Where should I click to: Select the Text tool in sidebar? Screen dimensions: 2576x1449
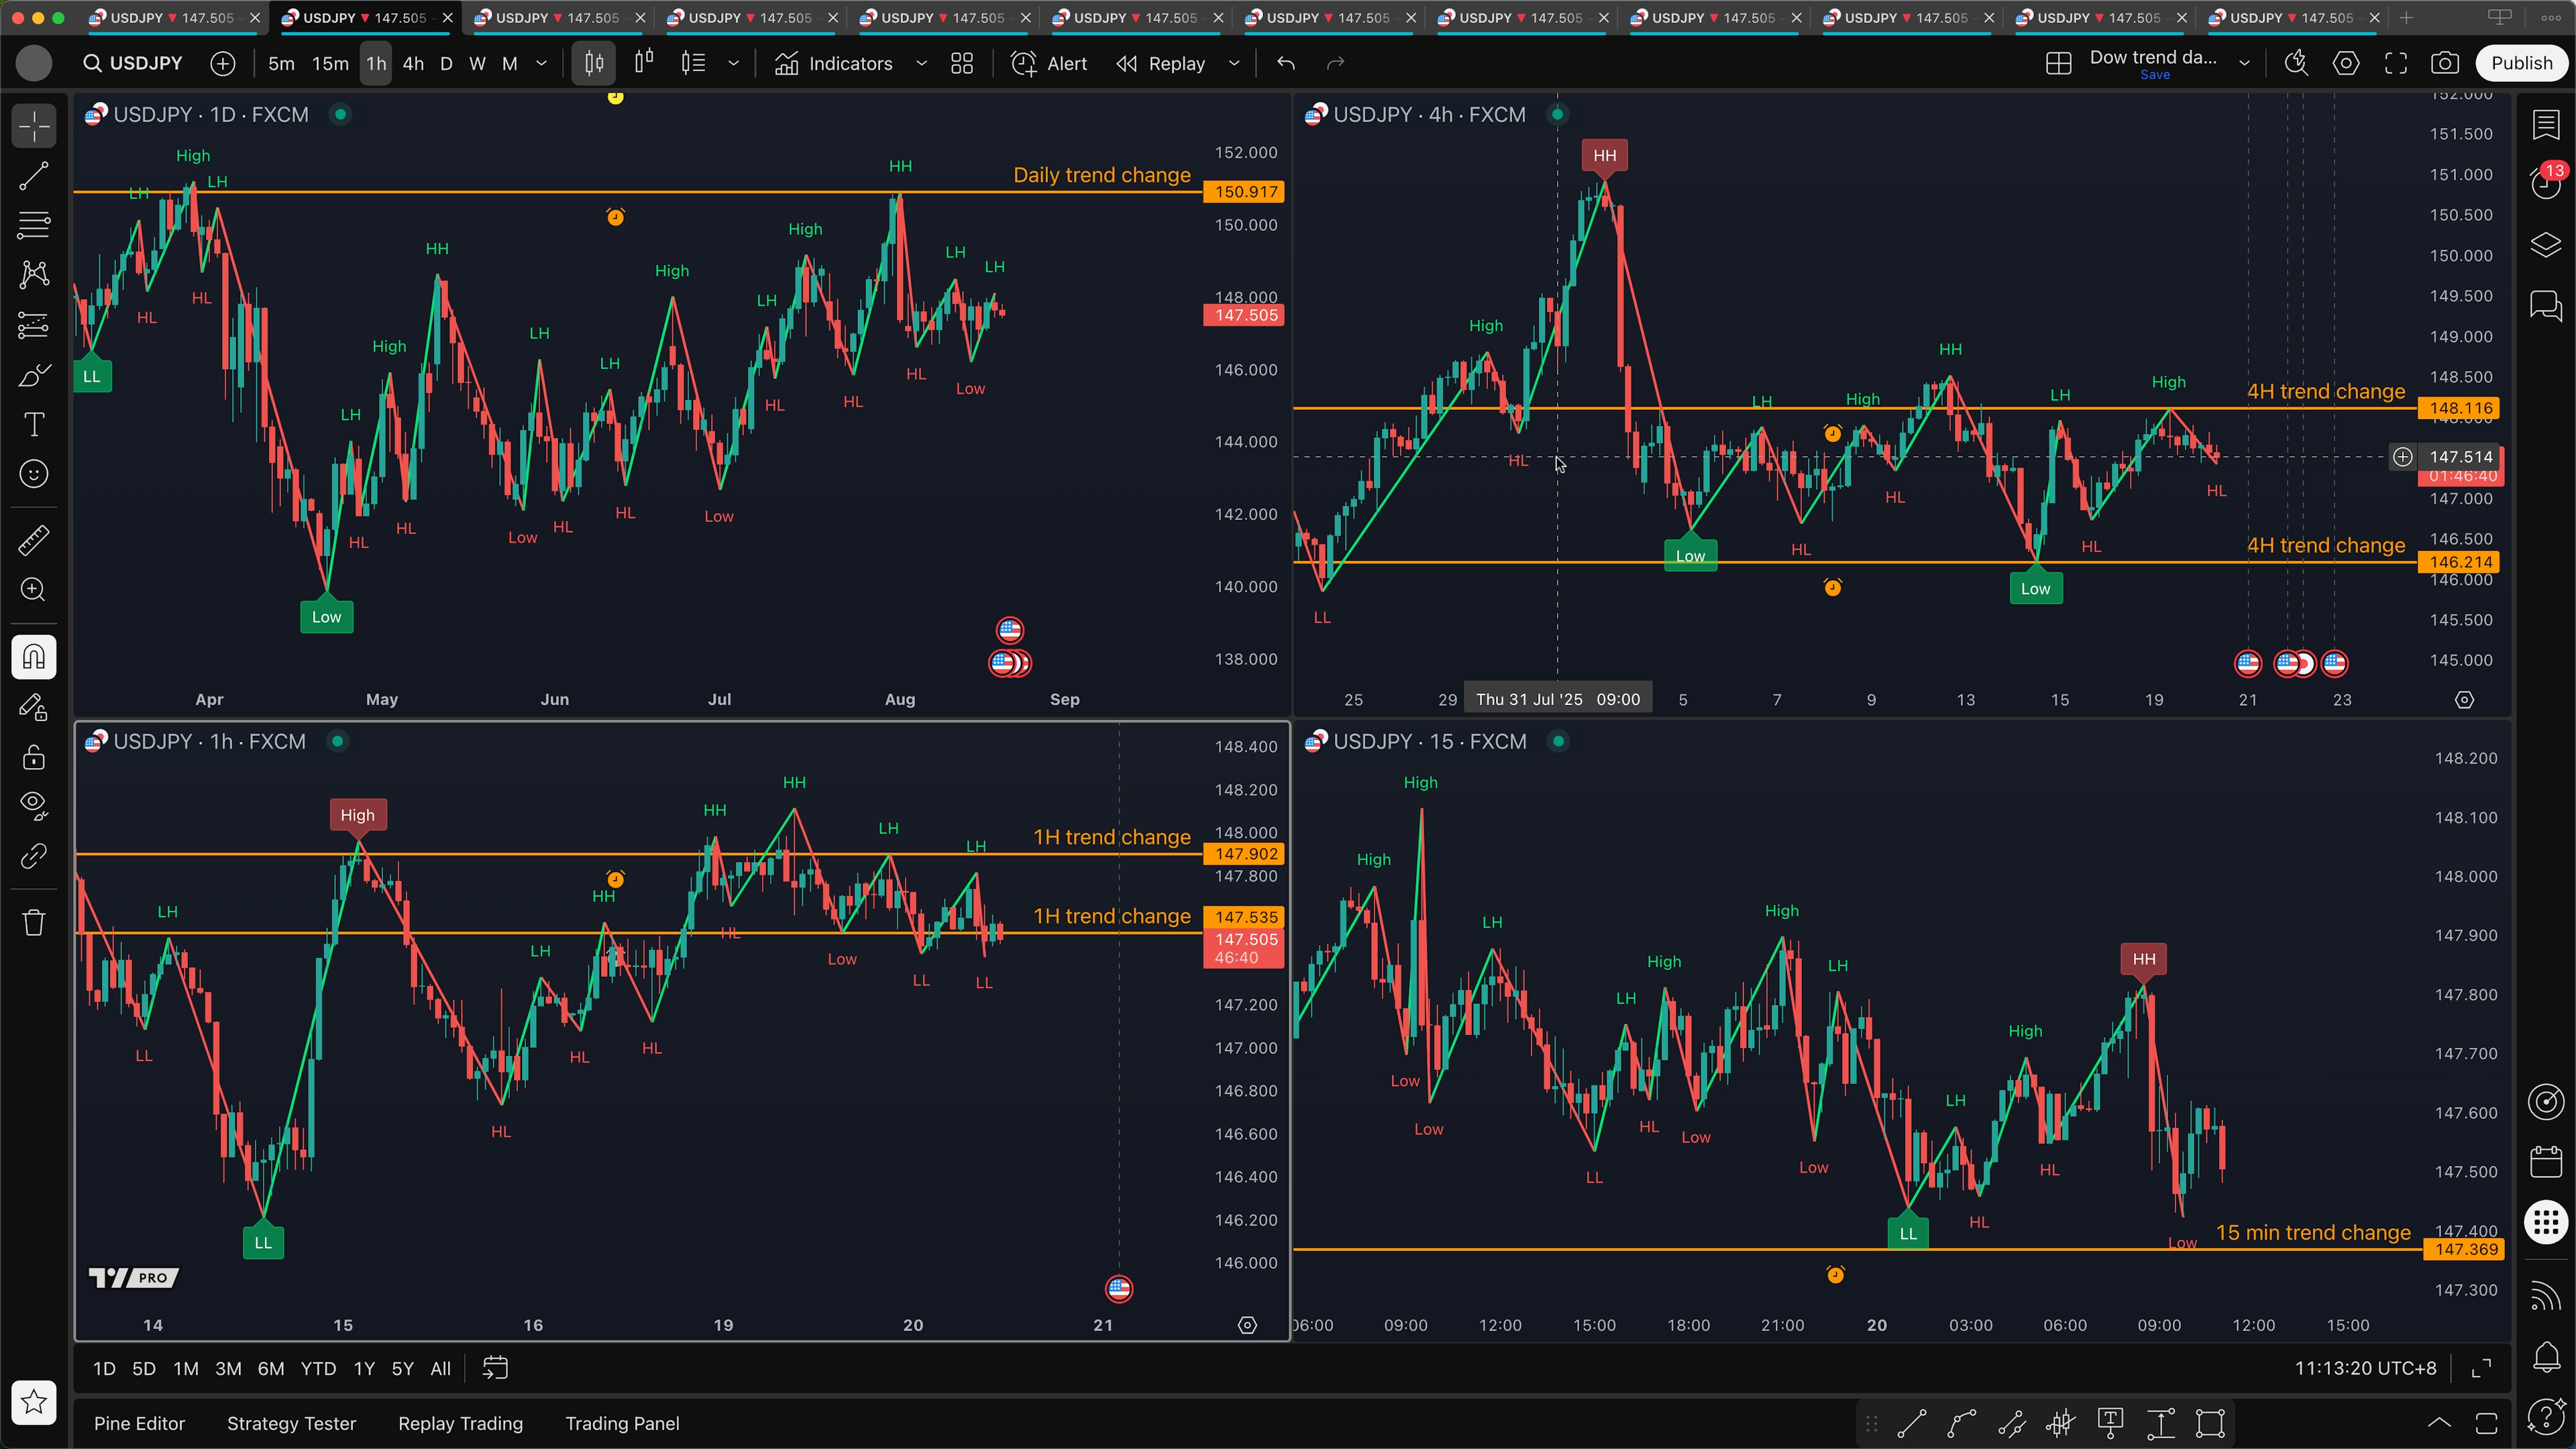(x=34, y=424)
